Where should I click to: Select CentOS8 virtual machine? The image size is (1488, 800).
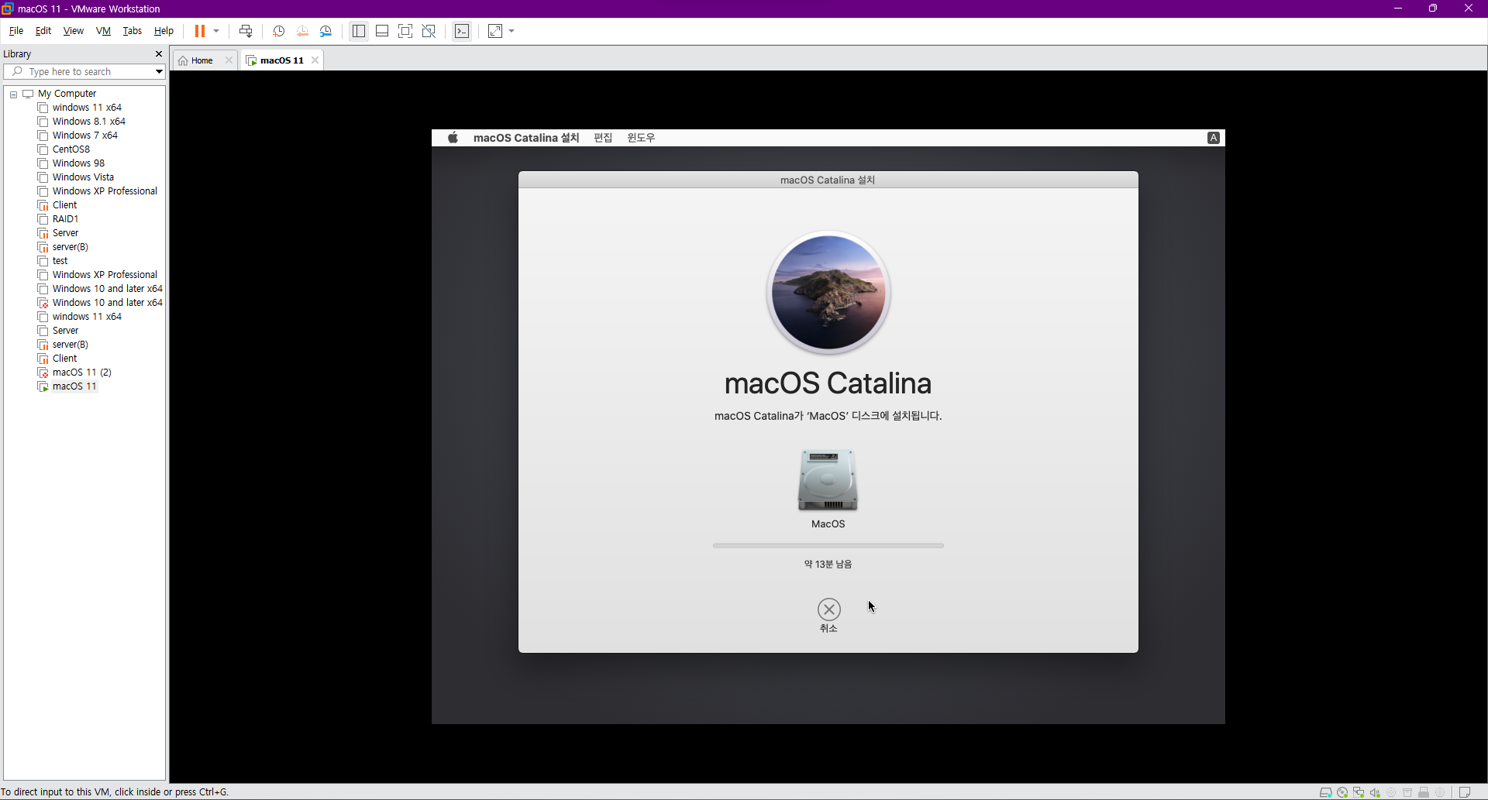[x=71, y=149]
